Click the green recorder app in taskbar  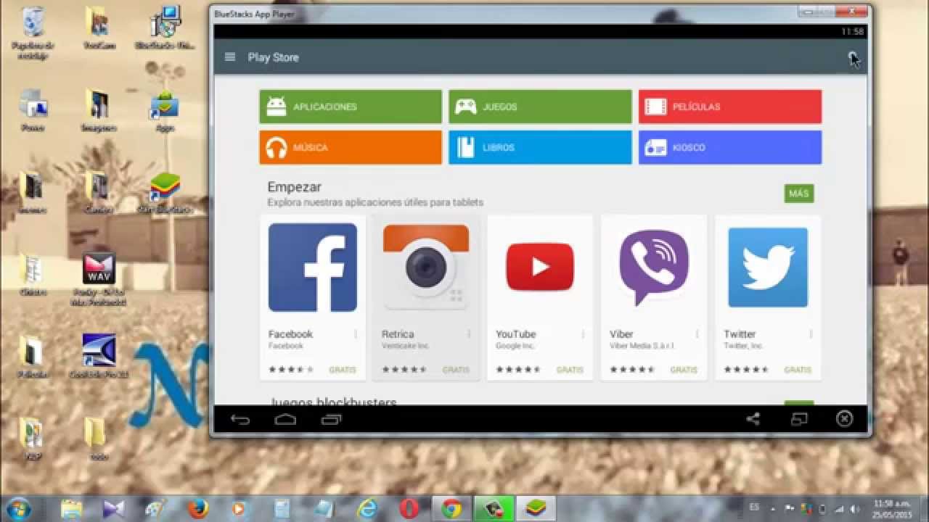494,509
